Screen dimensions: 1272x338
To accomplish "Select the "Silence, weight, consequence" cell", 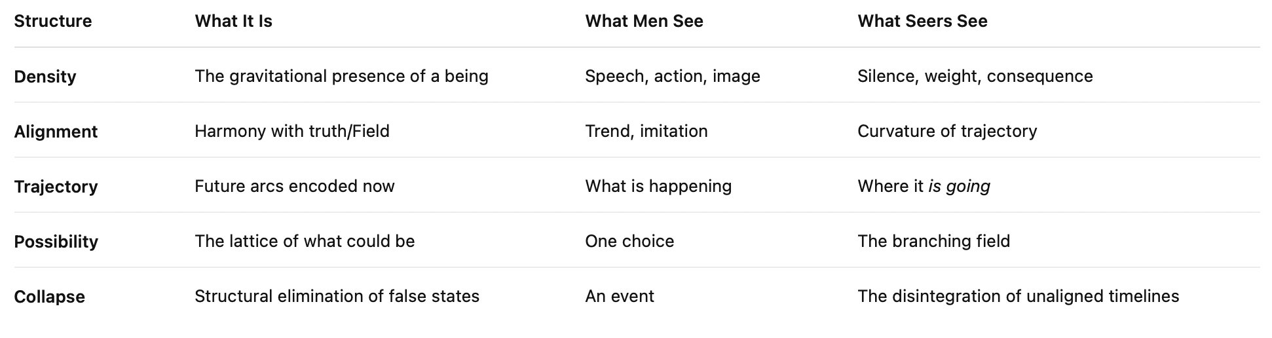I will click(x=975, y=76).
